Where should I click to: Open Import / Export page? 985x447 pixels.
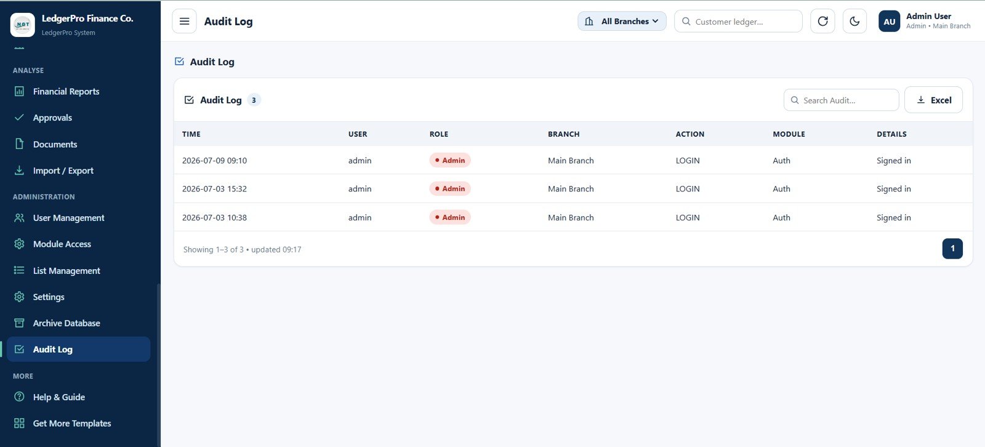[78, 171]
